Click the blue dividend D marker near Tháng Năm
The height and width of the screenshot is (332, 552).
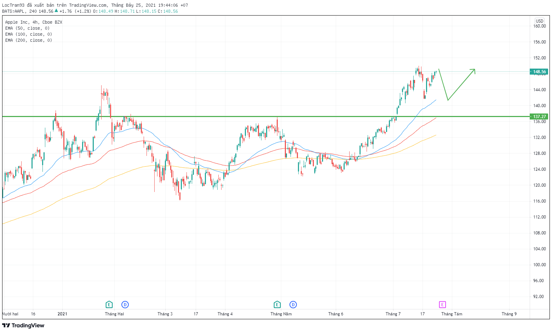point(293,304)
